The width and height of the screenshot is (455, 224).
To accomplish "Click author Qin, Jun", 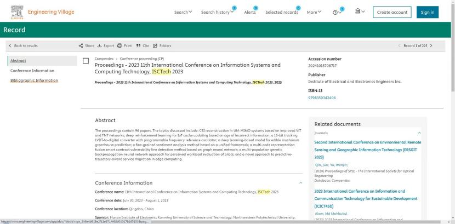I will pyautogui.click(x=322, y=165).
